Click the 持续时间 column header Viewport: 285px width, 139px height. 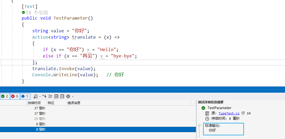pyautogui.click(x=34, y=103)
